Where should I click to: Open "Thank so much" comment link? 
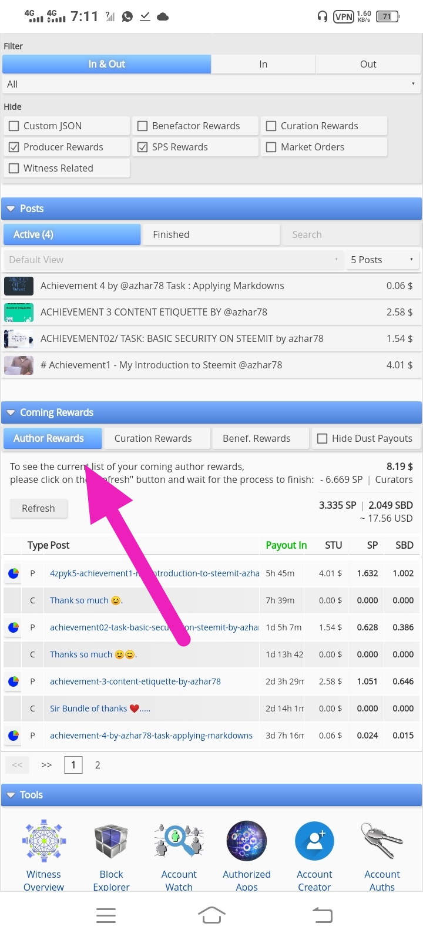pos(86,600)
